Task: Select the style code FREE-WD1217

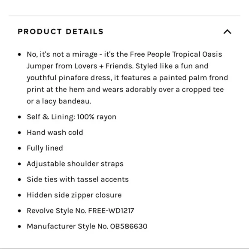Action: tap(111, 211)
